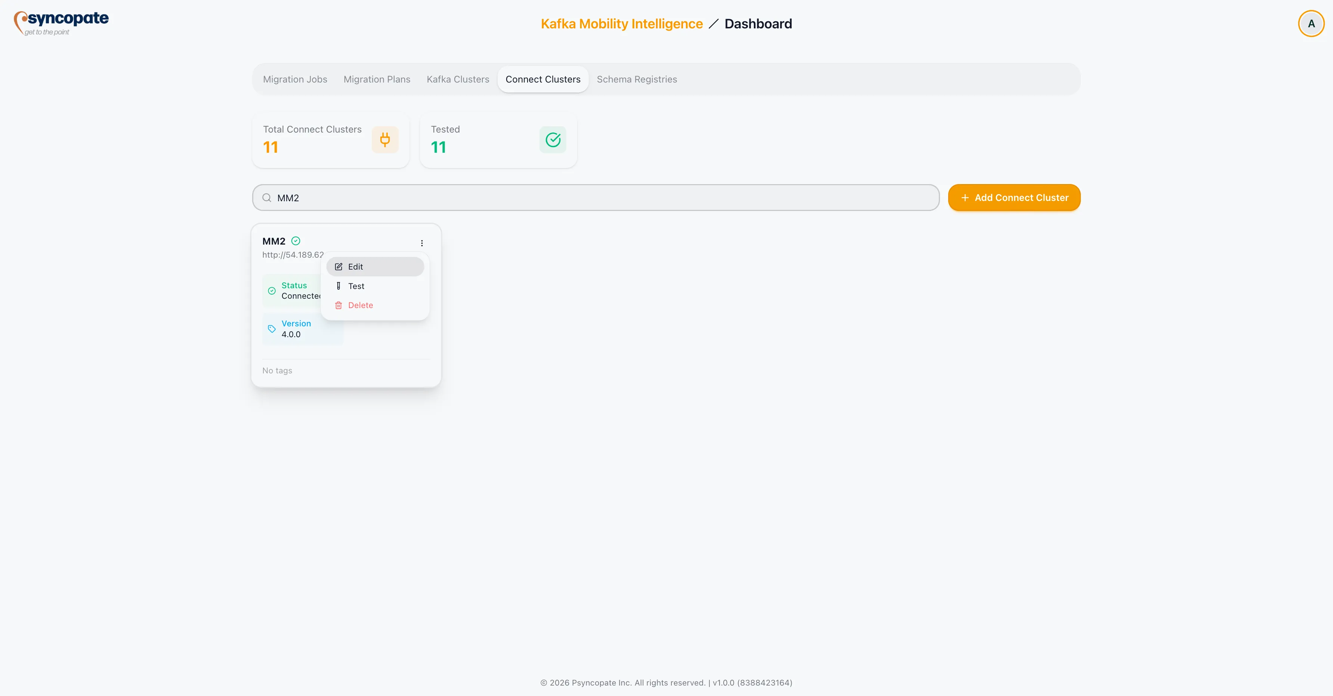Click the Syncopate logo

[61, 23]
